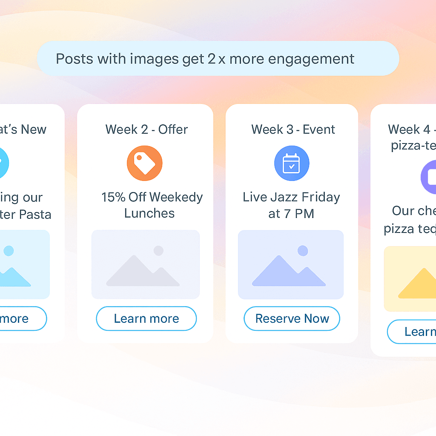Open the blue image placeholder on the Event card

(291, 265)
